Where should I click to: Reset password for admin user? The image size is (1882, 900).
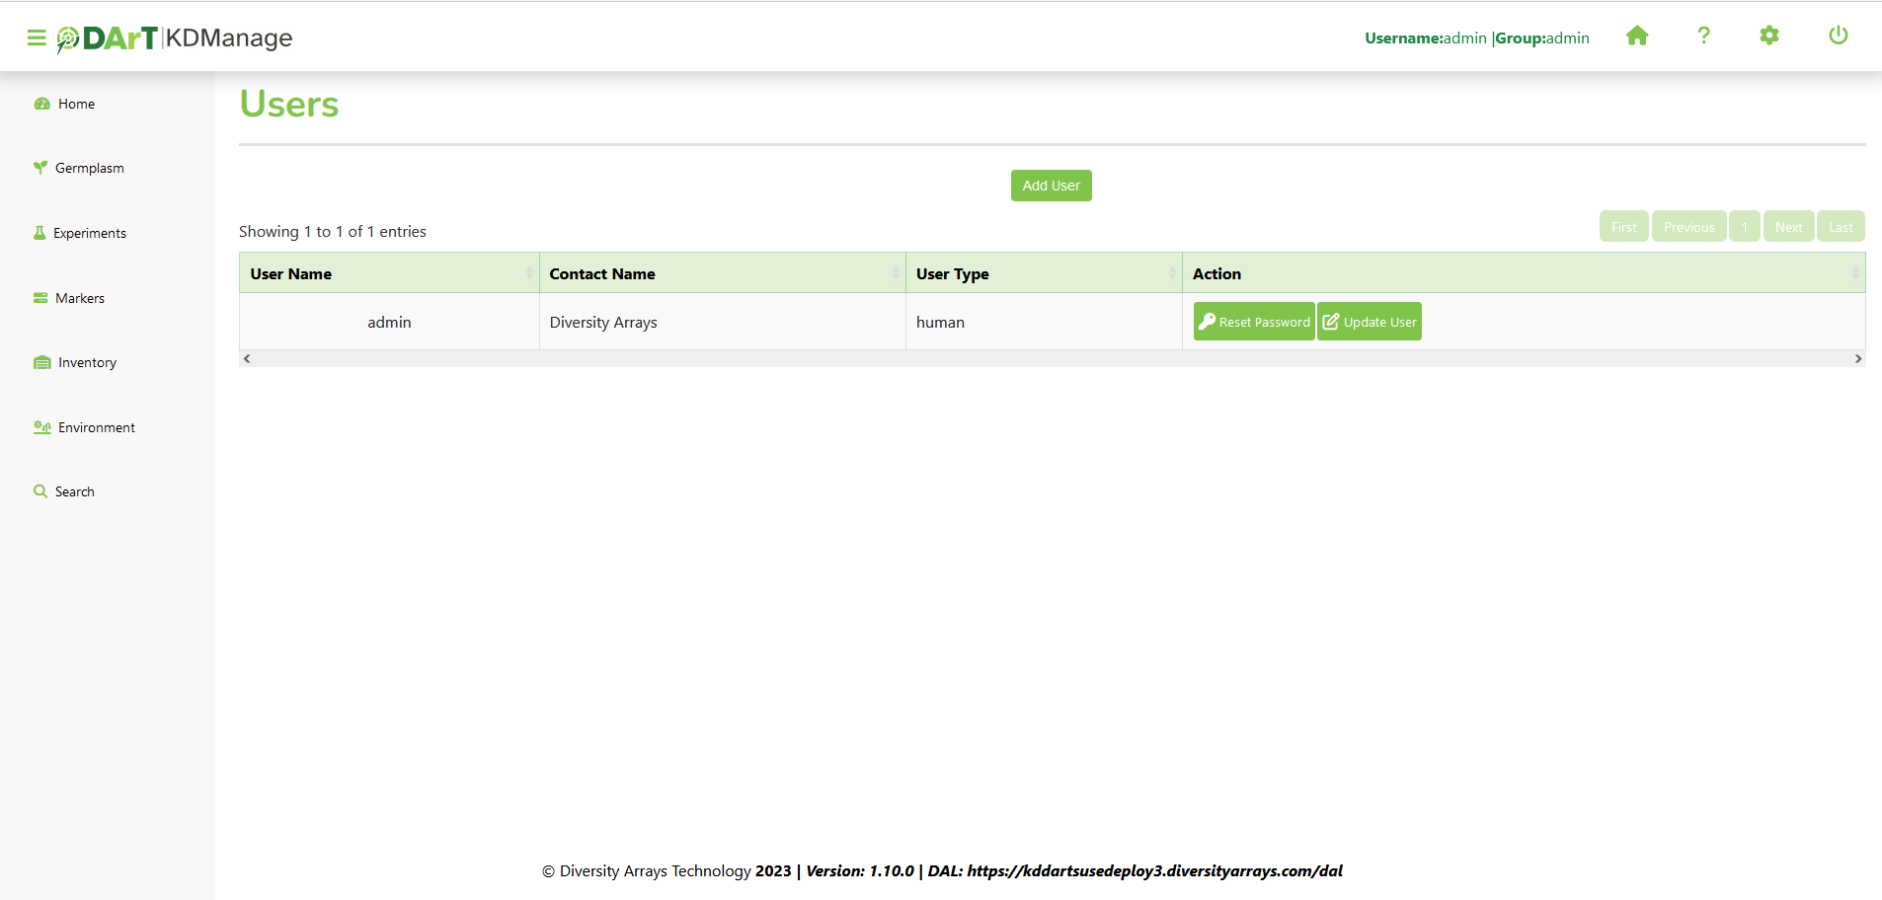click(x=1254, y=322)
